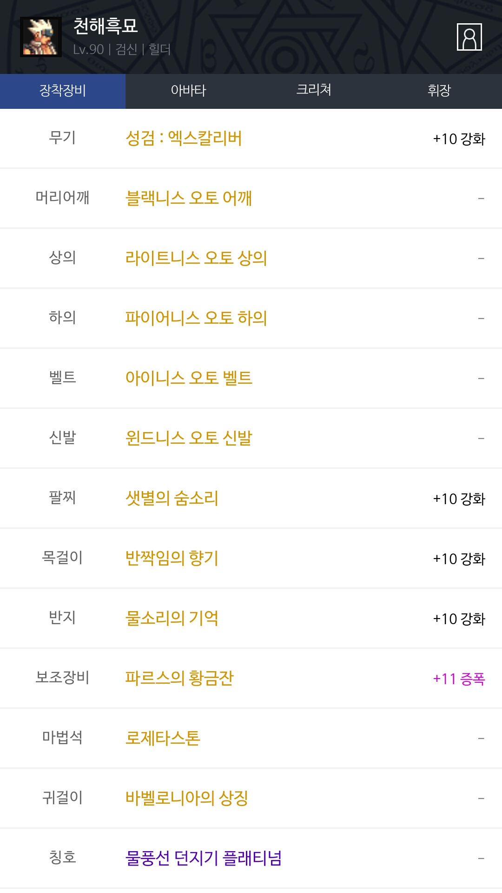This screenshot has height=893, width=502.
Task: Switch to the 아바타 tab
Action: (188, 90)
